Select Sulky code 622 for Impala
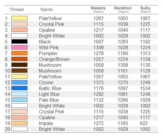 pos(144,123)
